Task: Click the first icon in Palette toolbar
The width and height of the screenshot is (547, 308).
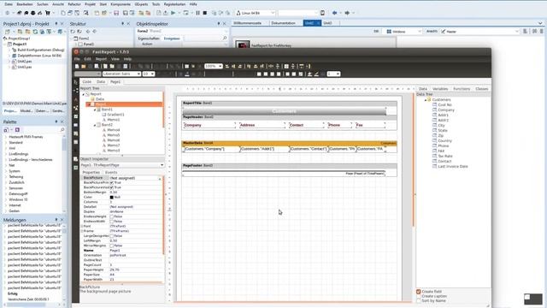Action: coord(6,129)
